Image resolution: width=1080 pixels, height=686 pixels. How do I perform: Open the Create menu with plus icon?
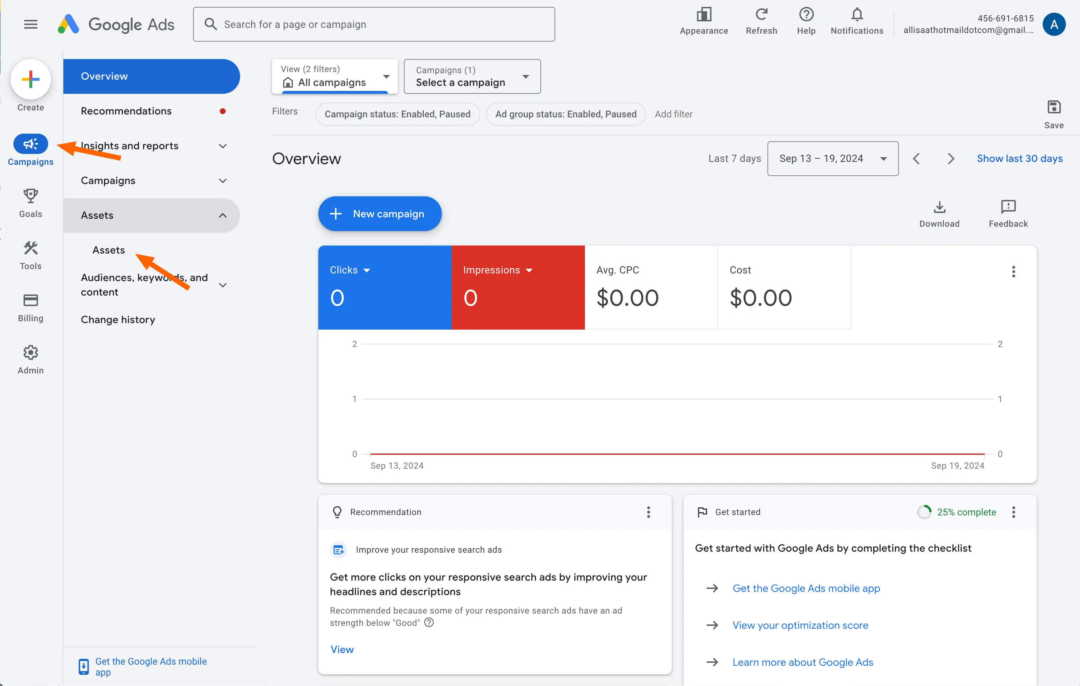point(30,79)
